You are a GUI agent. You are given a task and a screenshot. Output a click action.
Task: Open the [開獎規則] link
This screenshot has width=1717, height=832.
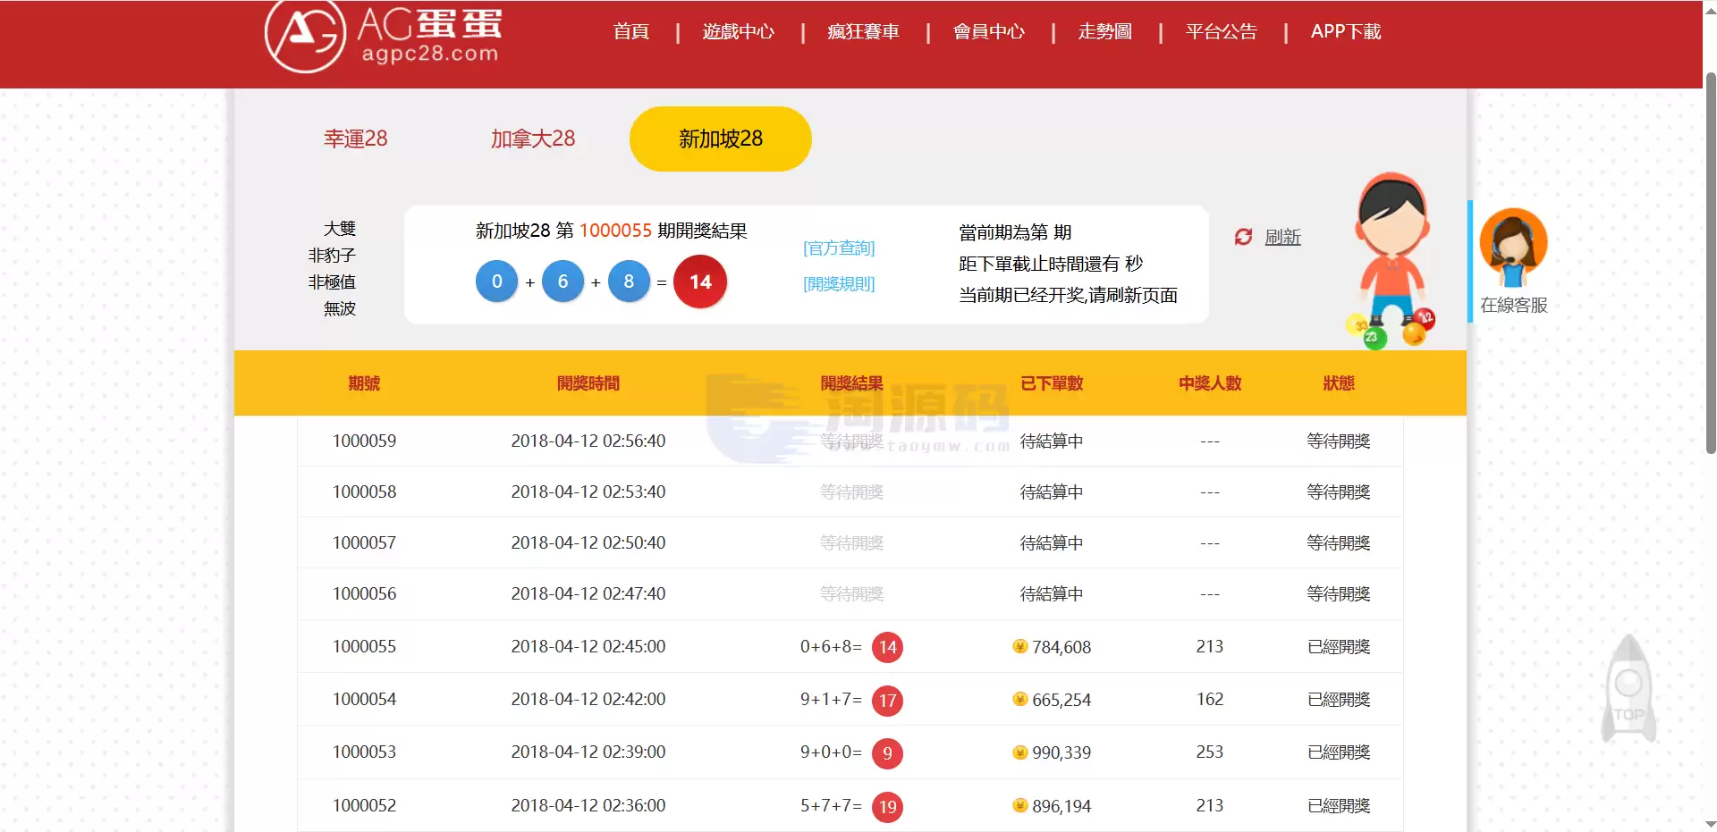(839, 283)
